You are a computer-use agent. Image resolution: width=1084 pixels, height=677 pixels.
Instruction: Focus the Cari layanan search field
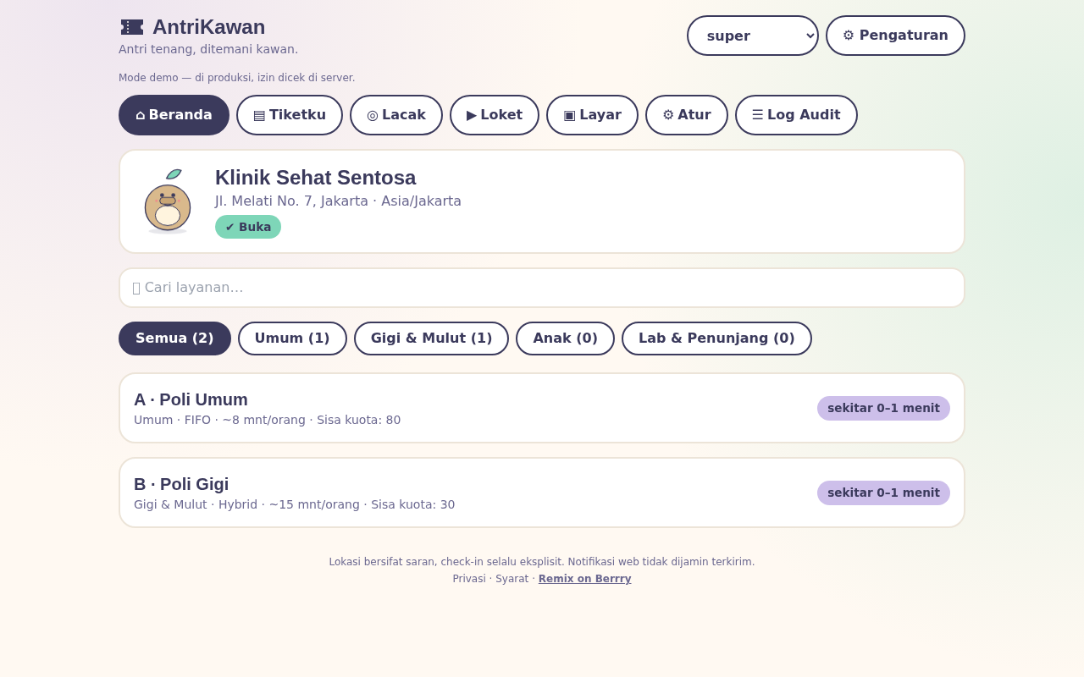click(542, 288)
